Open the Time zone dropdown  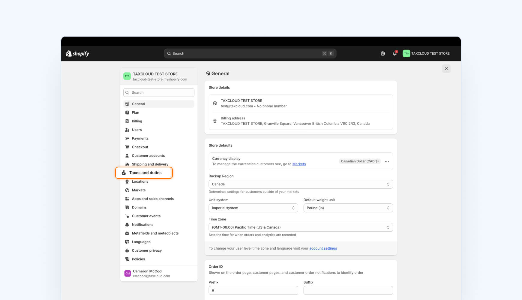pyautogui.click(x=300, y=227)
